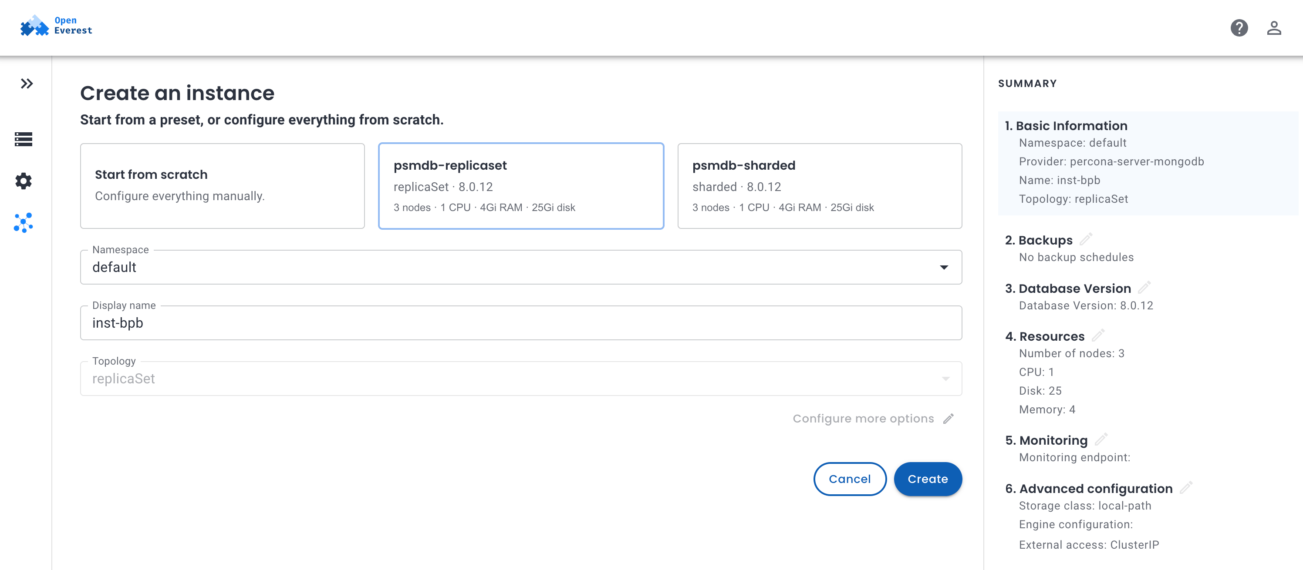Click 'Memory: 4' in Resources summary
Image resolution: width=1303 pixels, height=570 pixels.
click(1047, 409)
